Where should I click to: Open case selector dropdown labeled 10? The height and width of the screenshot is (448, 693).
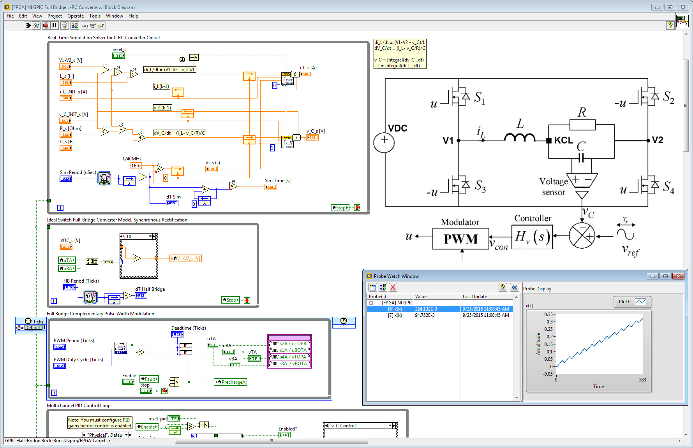(x=150, y=237)
